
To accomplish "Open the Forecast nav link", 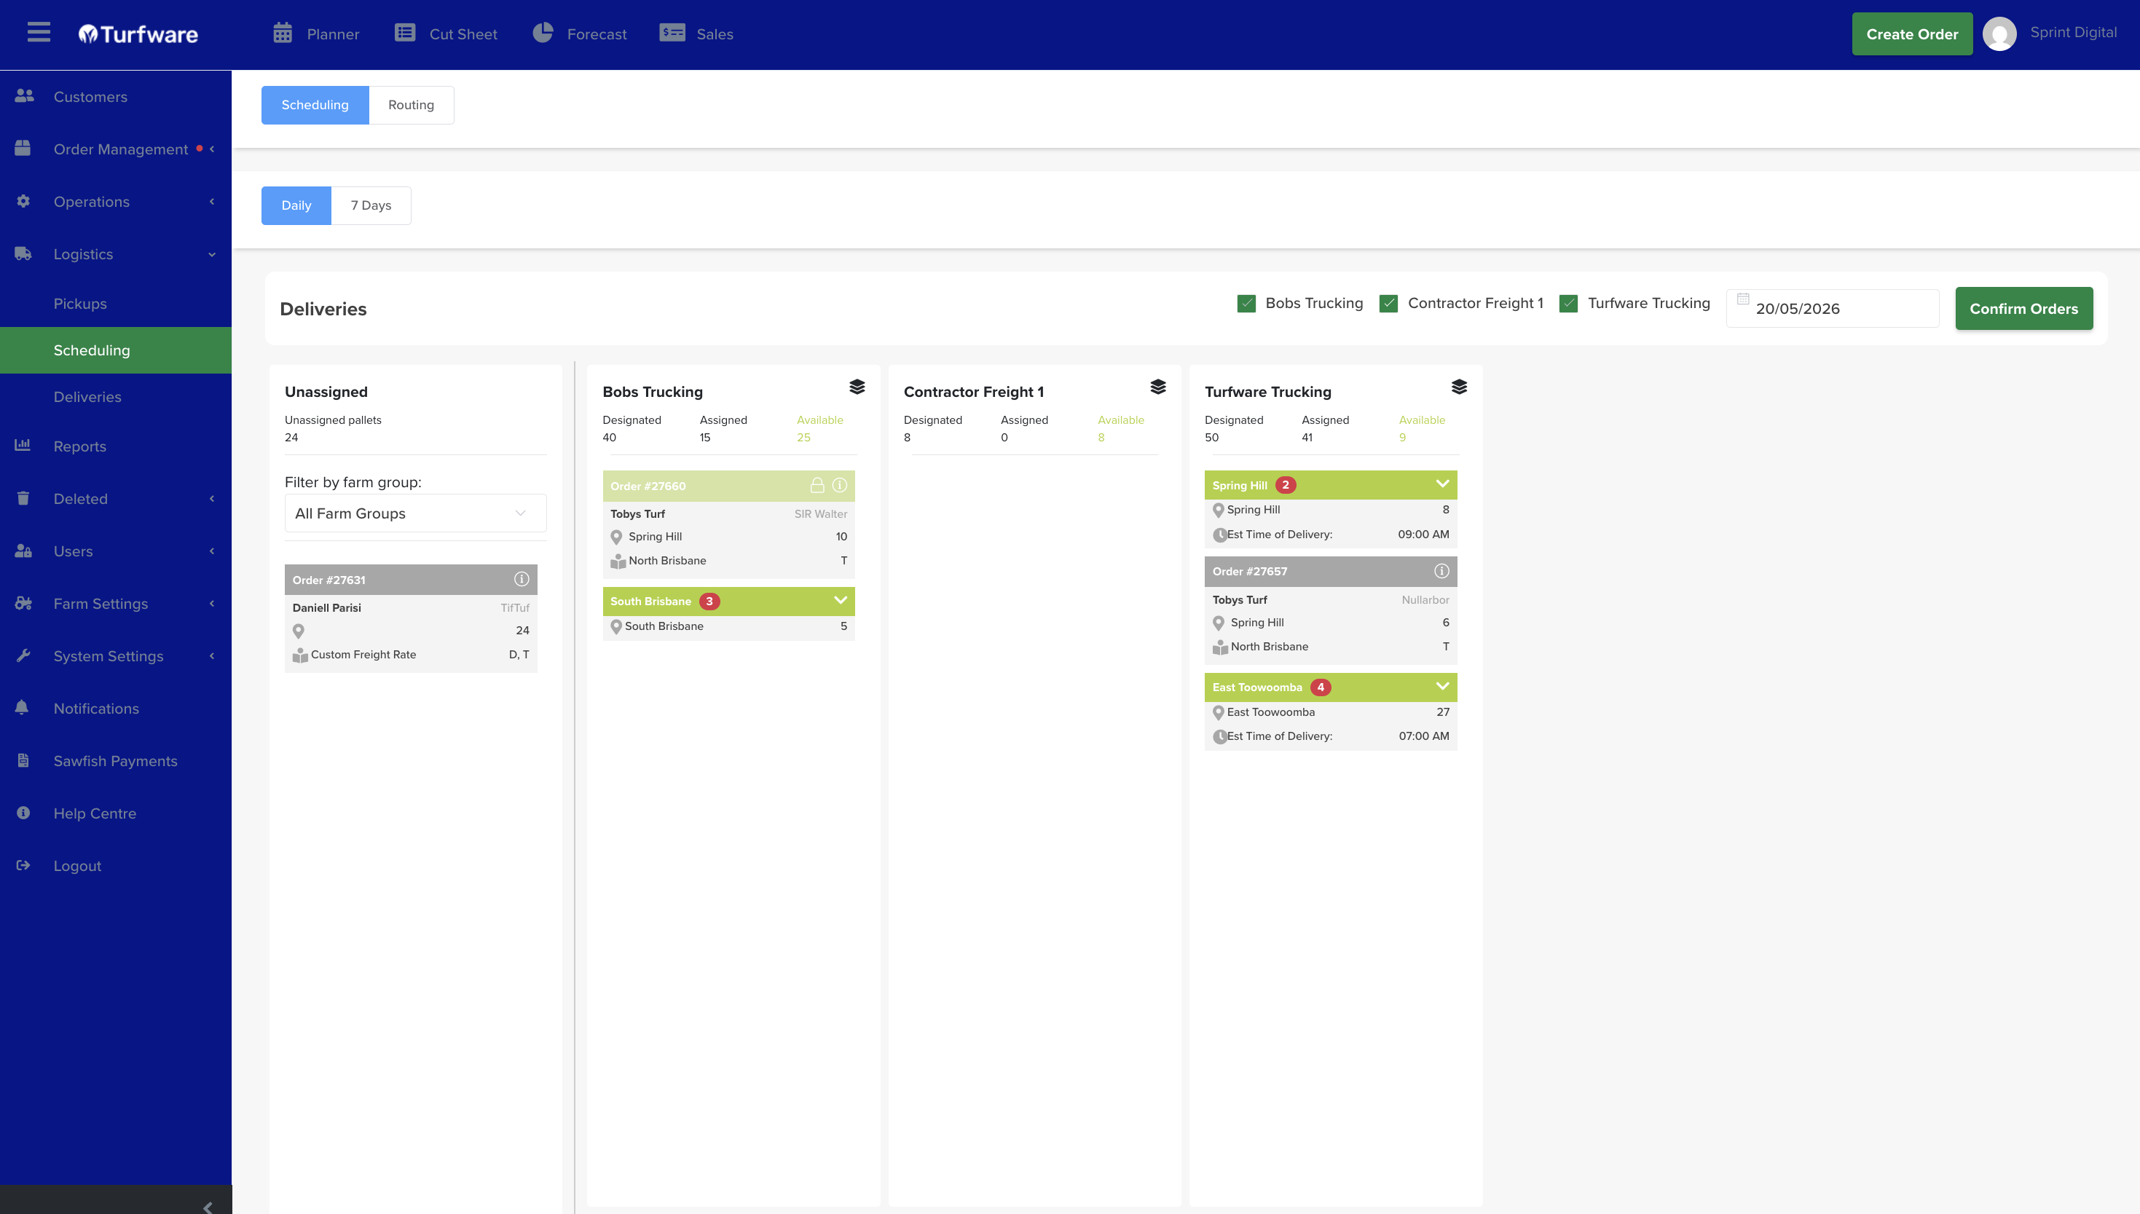I will click(x=597, y=34).
